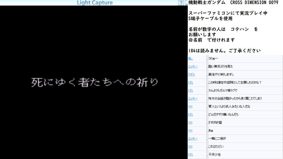The height and width of the screenshot is (159, 283).
Task: Select comment 軍人というより武人みたいな人だな
Action: click(x=229, y=107)
